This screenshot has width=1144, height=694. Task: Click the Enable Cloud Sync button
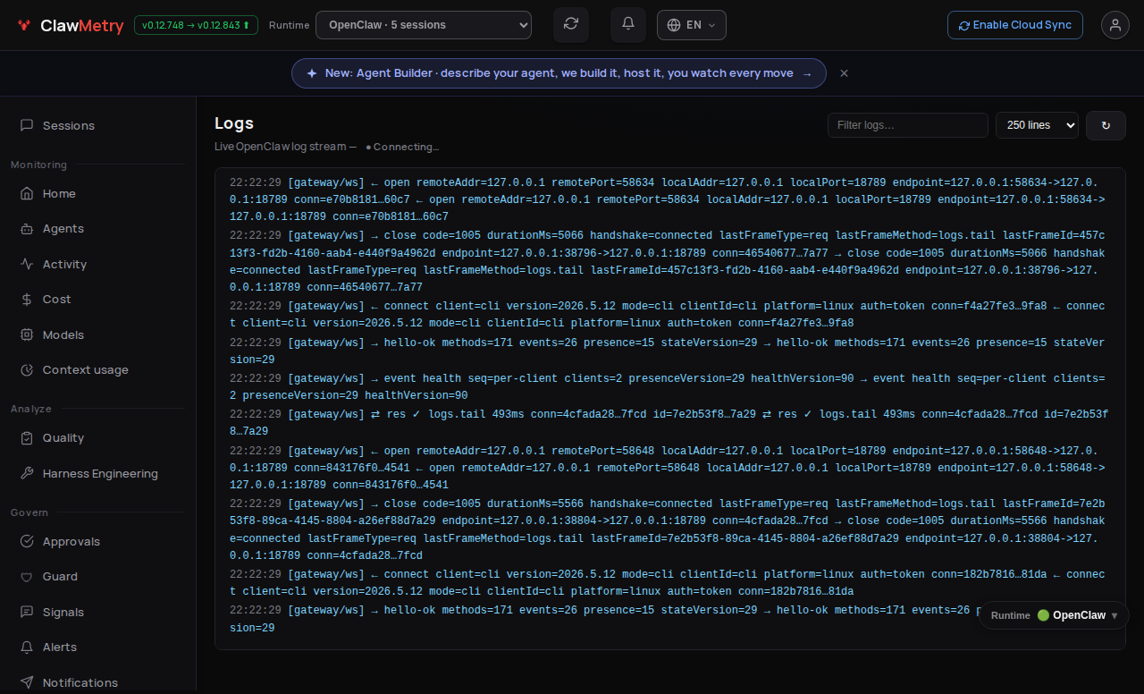(1015, 25)
